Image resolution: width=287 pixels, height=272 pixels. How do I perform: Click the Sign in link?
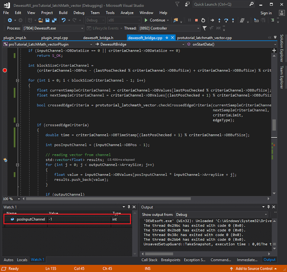point(266,13)
